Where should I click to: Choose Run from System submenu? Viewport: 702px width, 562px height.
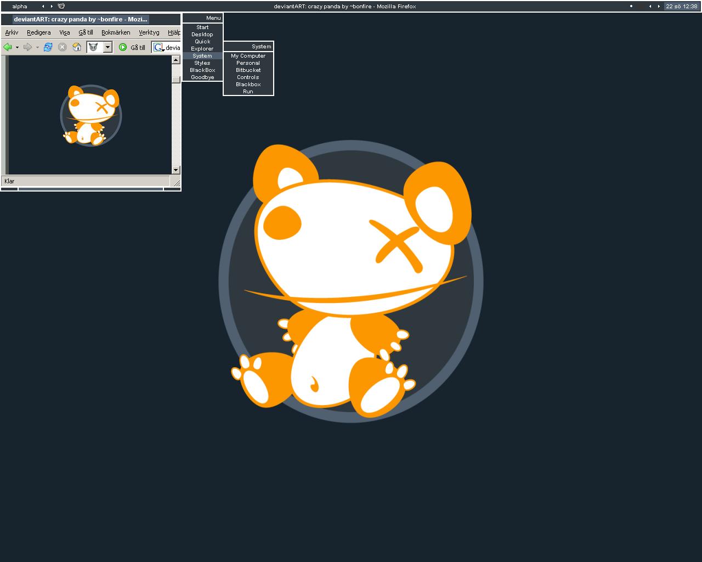[248, 92]
